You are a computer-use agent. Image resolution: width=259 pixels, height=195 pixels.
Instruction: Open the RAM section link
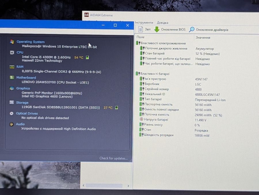[20, 67]
